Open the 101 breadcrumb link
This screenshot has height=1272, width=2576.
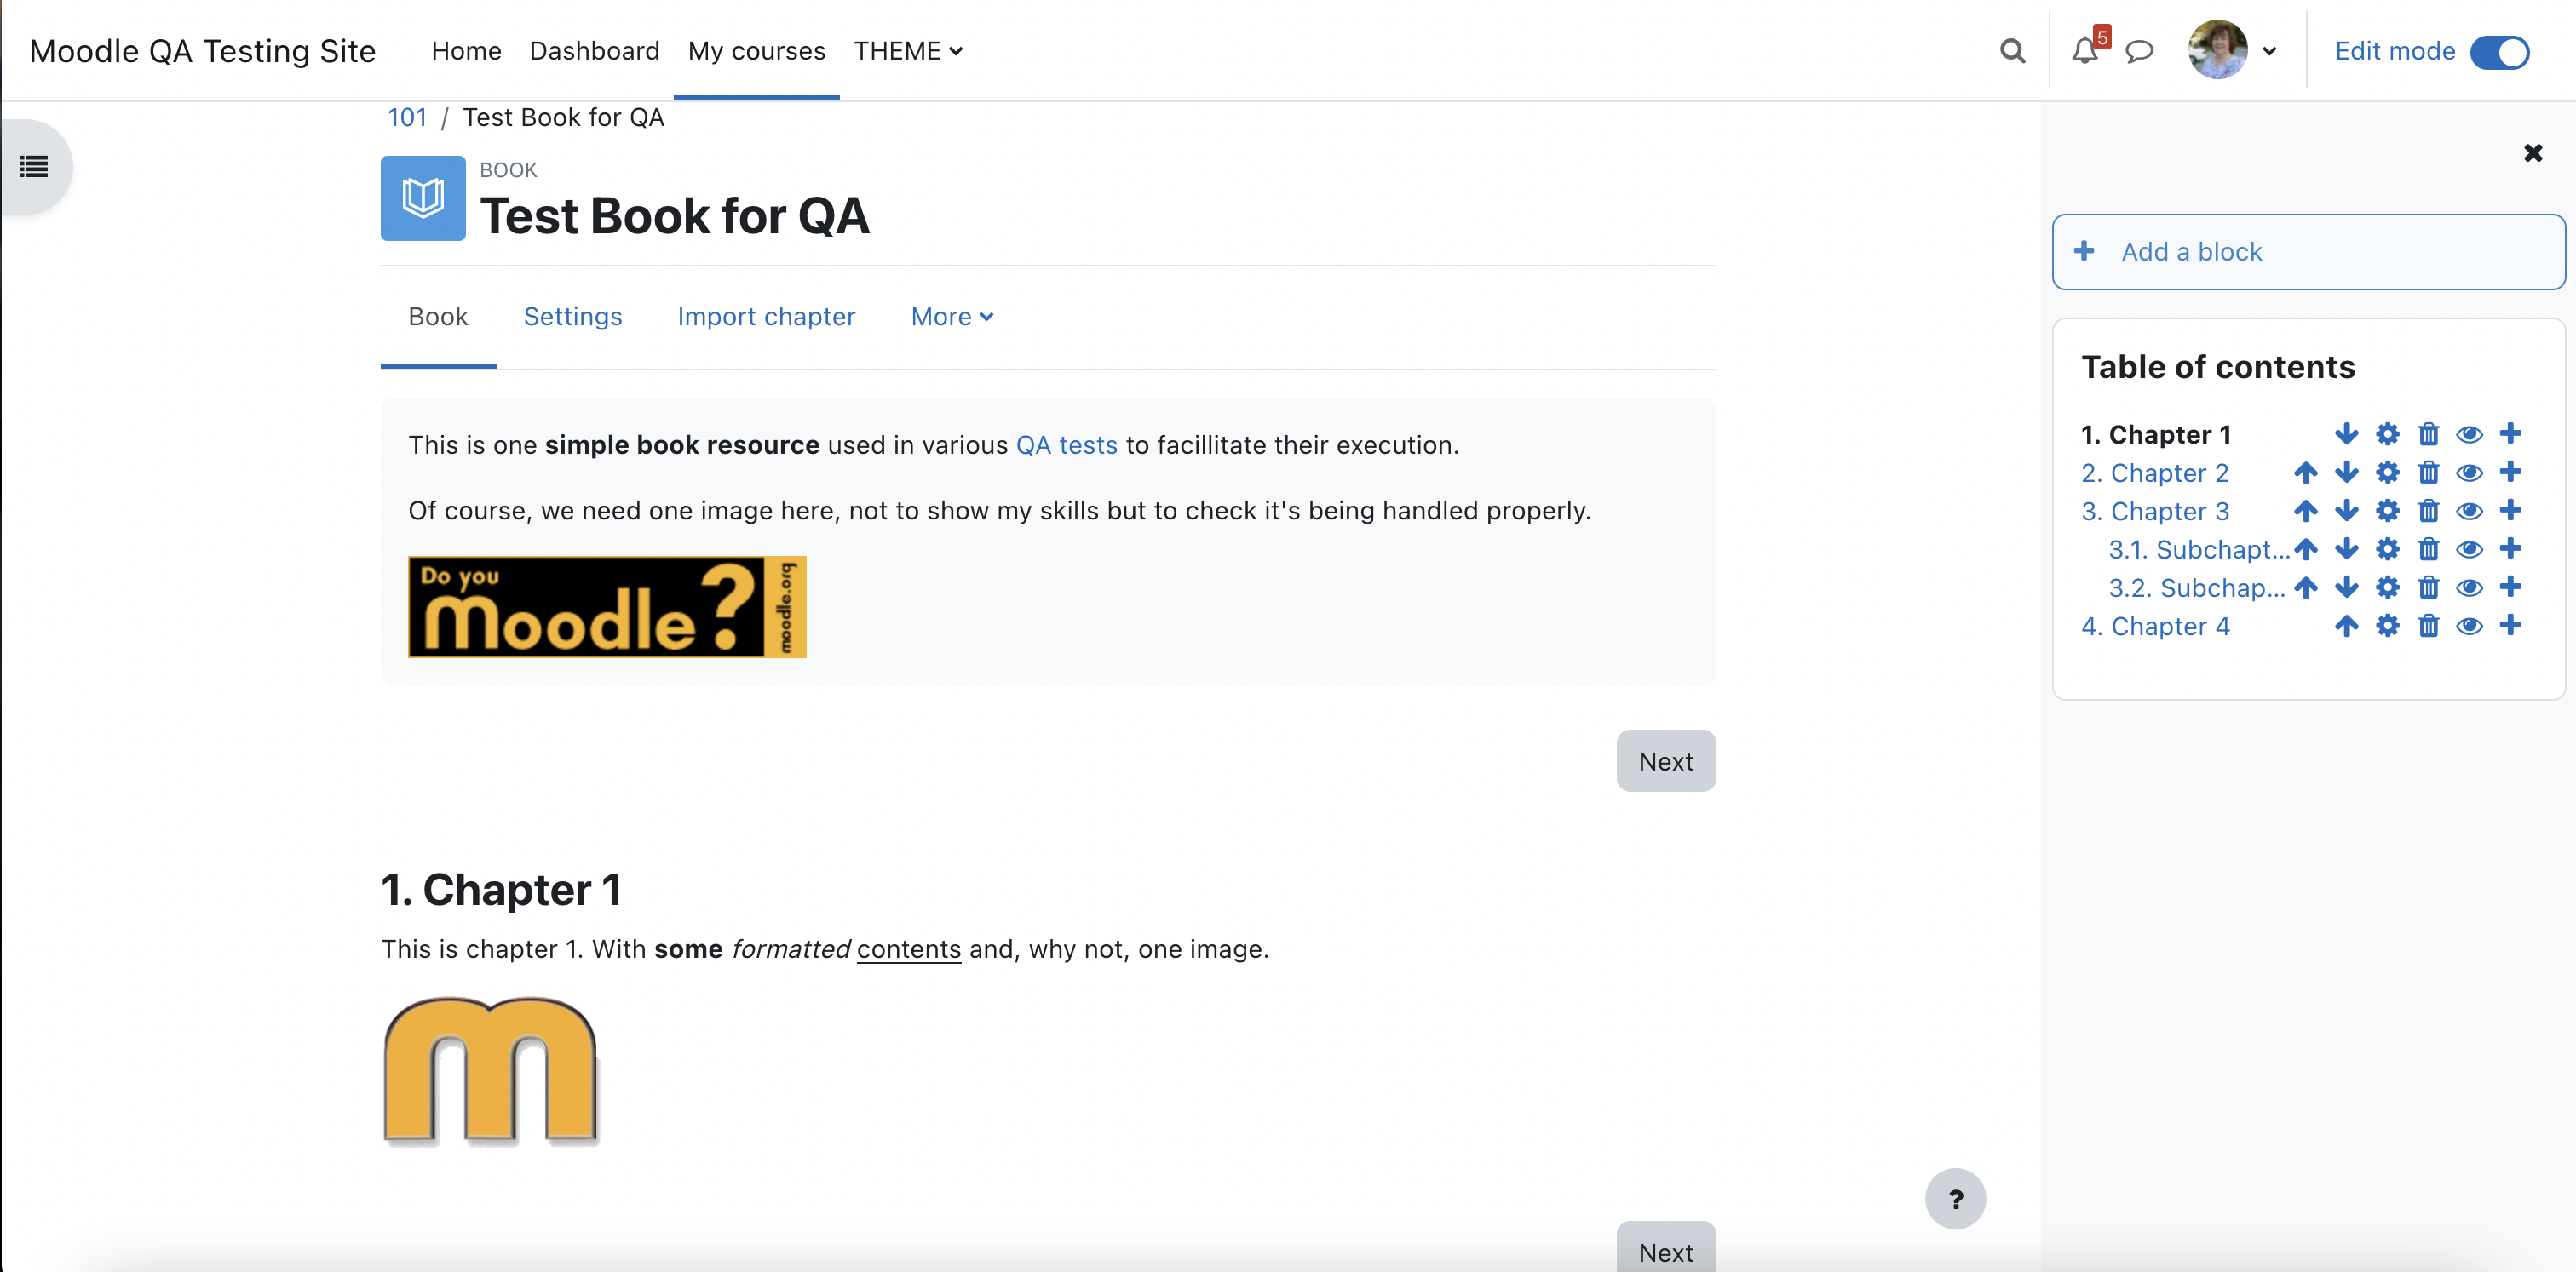coord(407,117)
